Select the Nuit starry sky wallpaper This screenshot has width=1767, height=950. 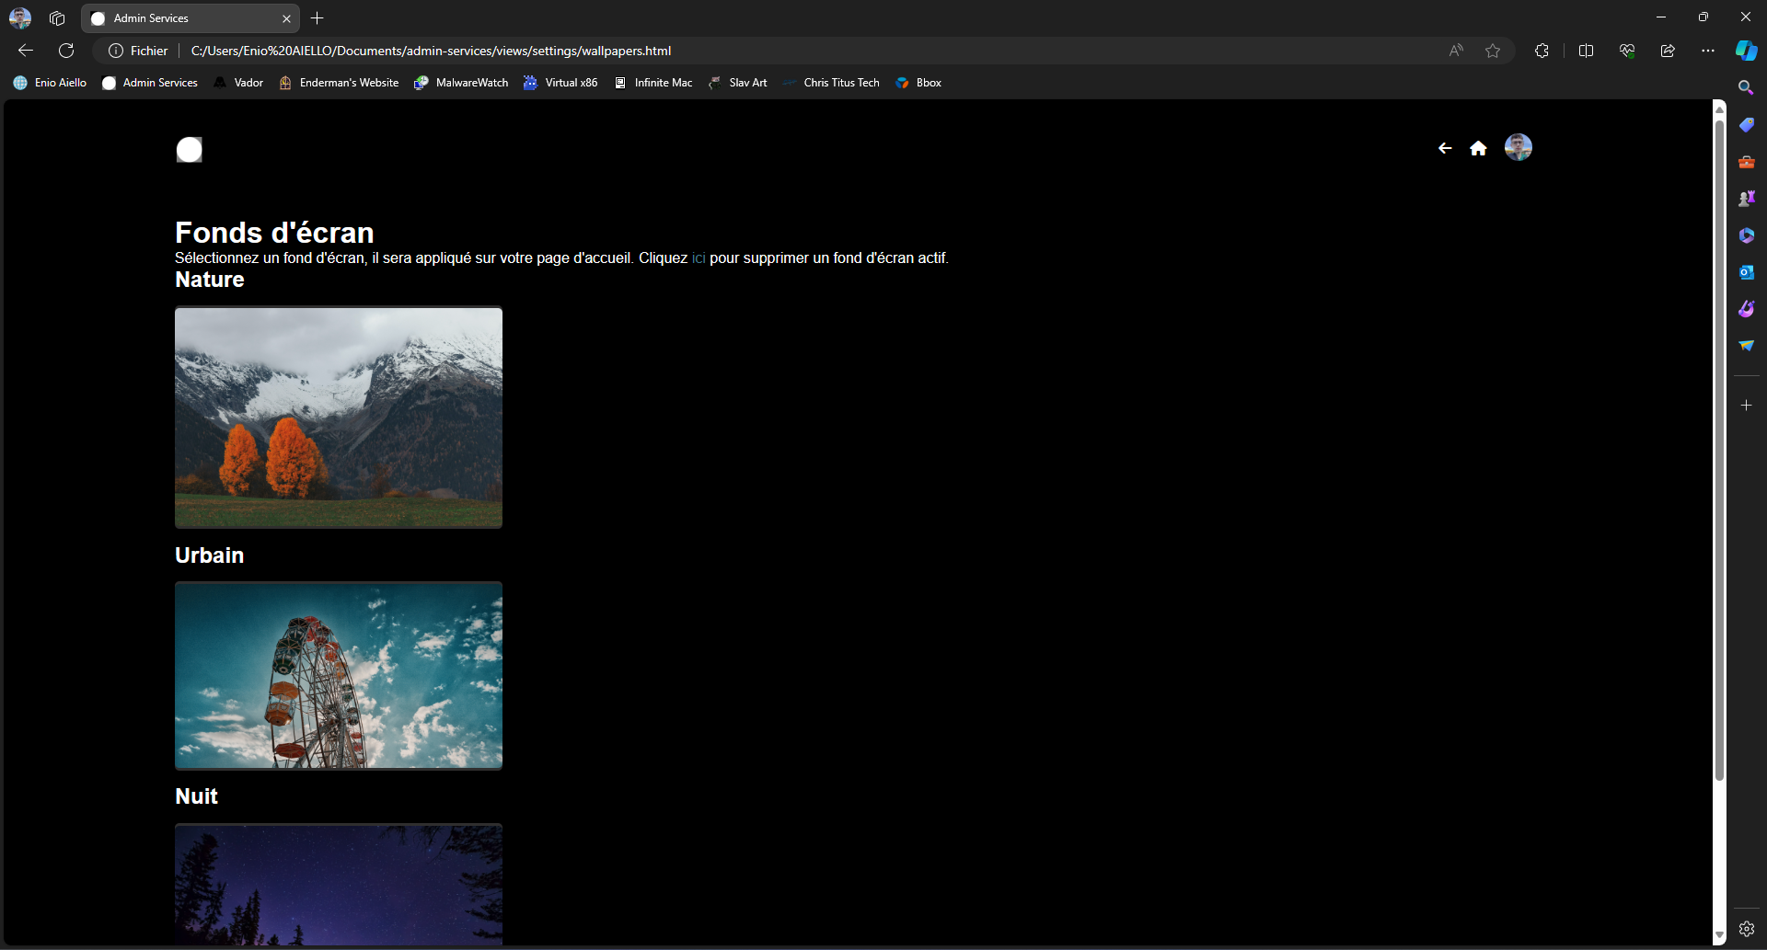tap(339, 885)
